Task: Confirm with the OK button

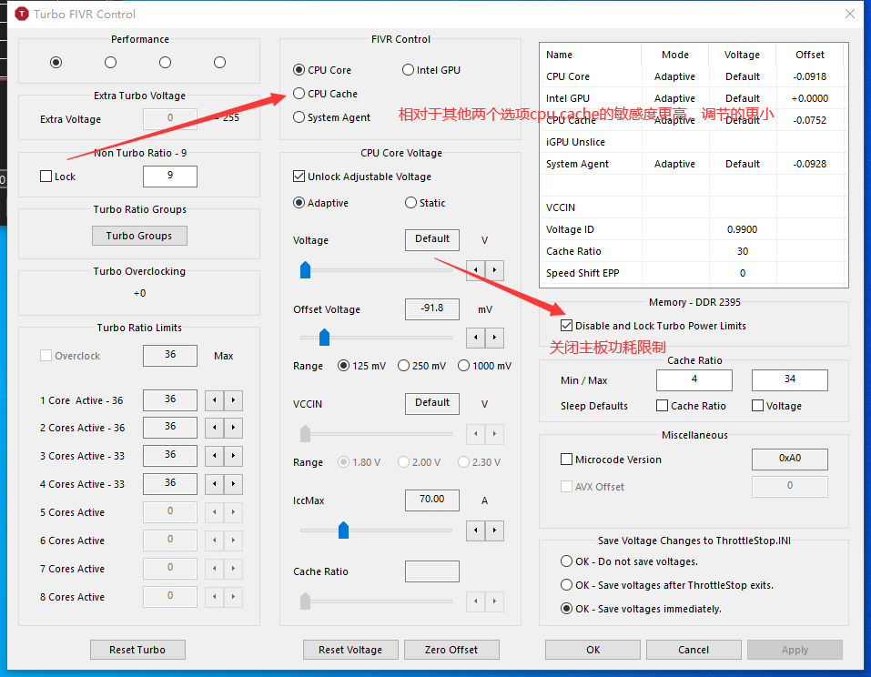Action: tap(592, 650)
